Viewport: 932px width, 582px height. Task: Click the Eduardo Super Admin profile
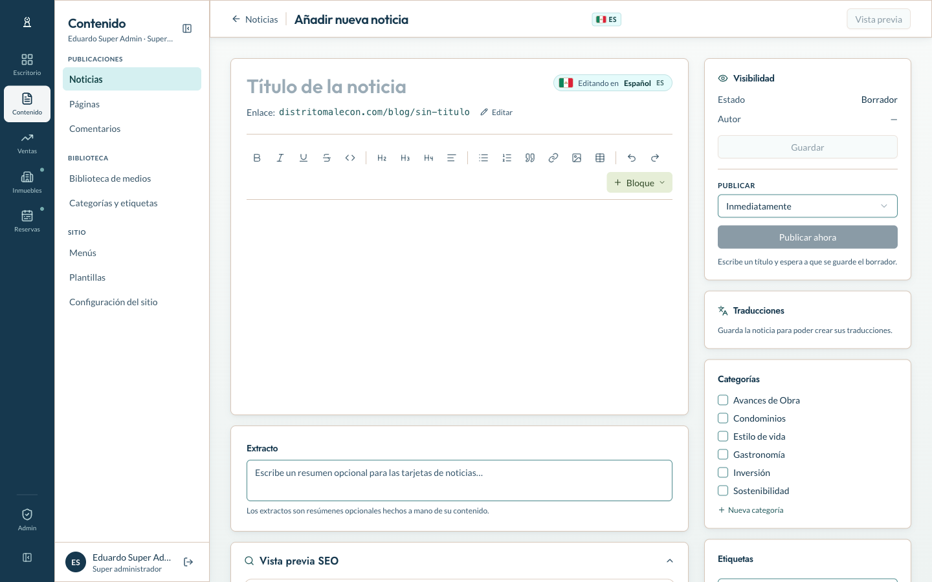[120, 562]
